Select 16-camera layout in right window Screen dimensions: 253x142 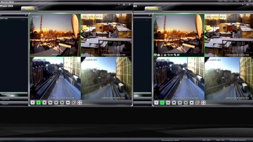[174, 103]
